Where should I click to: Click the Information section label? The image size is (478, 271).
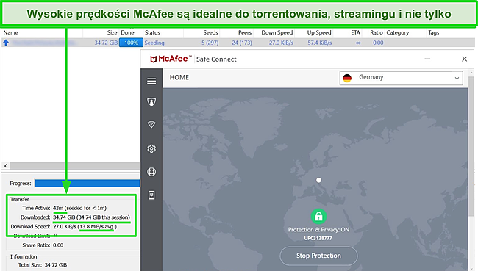tap(24, 256)
